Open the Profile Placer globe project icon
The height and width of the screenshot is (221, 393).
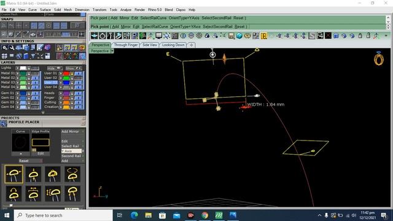tap(4, 123)
